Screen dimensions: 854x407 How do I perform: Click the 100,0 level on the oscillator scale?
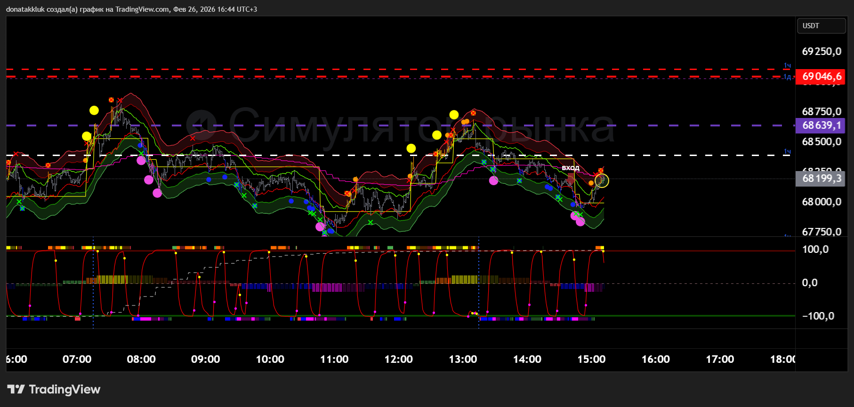pyautogui.click(x=815, y=250)
